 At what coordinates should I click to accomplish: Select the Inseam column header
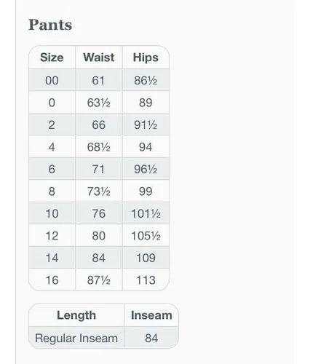(x=151, y=315)
